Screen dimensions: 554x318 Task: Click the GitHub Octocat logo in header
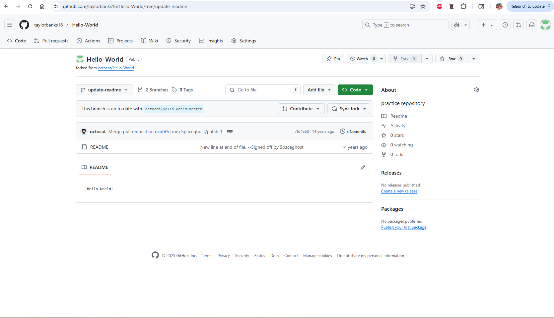pyautogui.click(x=24, y=25)
